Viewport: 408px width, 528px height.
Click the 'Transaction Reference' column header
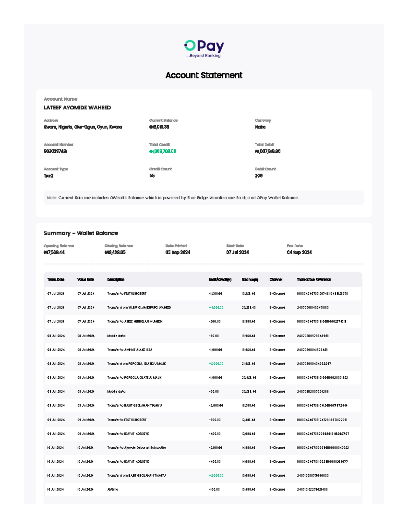[x=313, y=279]
